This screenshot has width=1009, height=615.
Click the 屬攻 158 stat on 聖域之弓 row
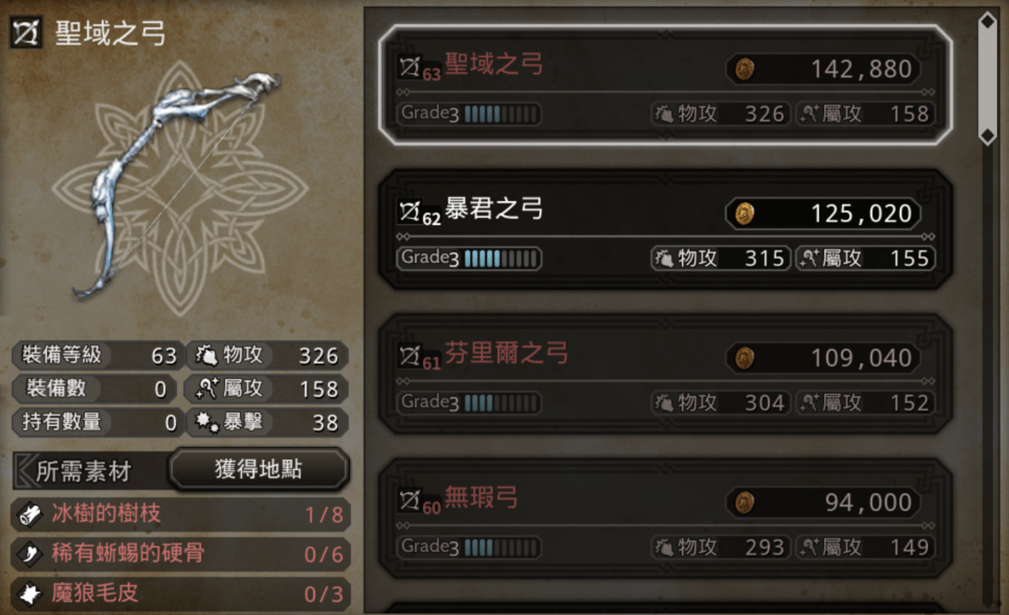(x=865, y=114)
